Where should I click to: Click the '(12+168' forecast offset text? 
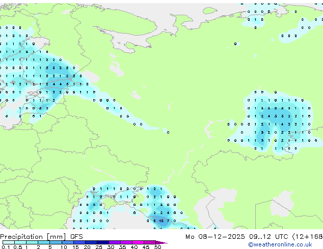pos(307,237)
